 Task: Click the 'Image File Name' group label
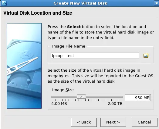pos(69,46)
